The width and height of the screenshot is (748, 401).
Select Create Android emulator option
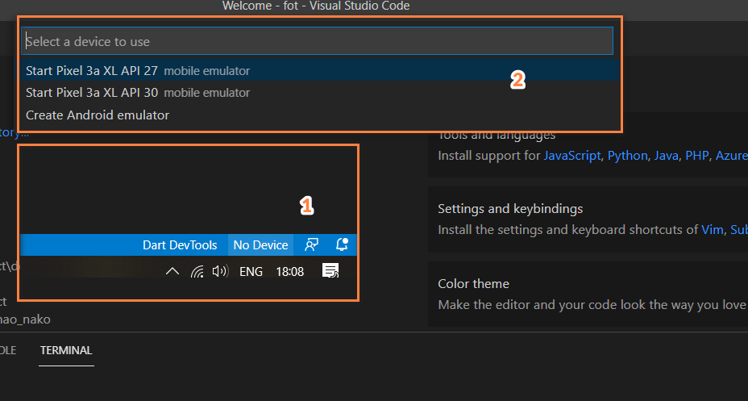pos(98,115)
